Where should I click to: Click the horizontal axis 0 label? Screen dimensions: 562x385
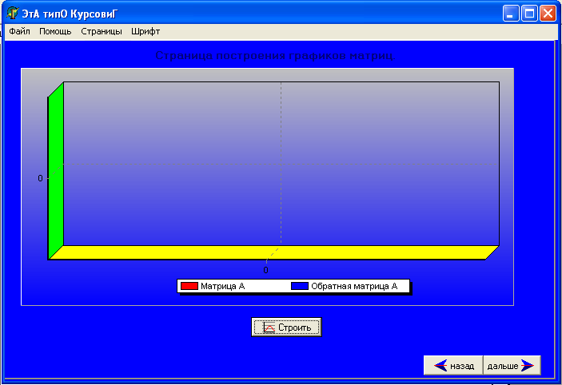[265, 270]
